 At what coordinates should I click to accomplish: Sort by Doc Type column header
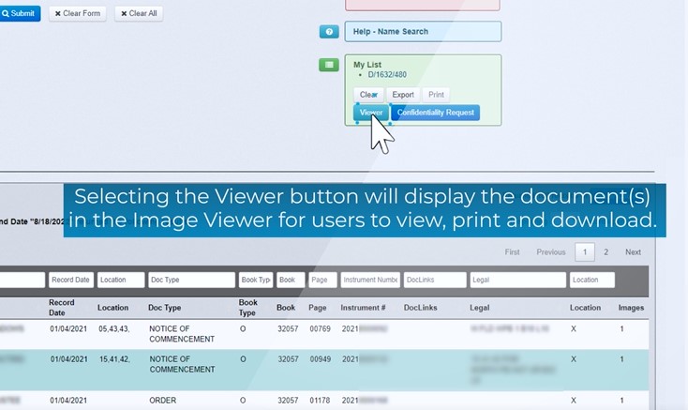(165, 308)
